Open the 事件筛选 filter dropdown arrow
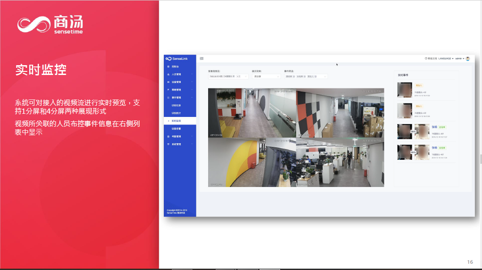The image size is (482, 270). (324, 77)
